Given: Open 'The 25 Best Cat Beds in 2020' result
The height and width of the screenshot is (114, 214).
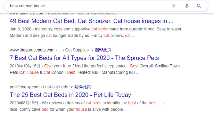Looking at the screenshot, I should coord(70,95).
